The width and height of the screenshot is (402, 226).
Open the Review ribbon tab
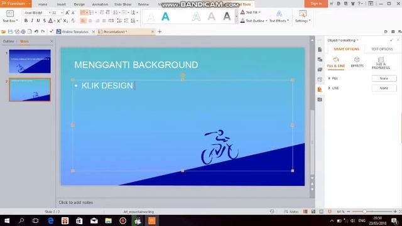(x=143, y=4)
